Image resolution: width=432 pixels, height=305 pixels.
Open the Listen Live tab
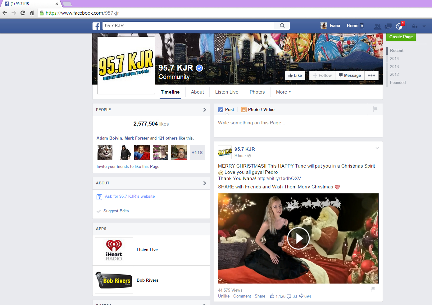[227, 92]
